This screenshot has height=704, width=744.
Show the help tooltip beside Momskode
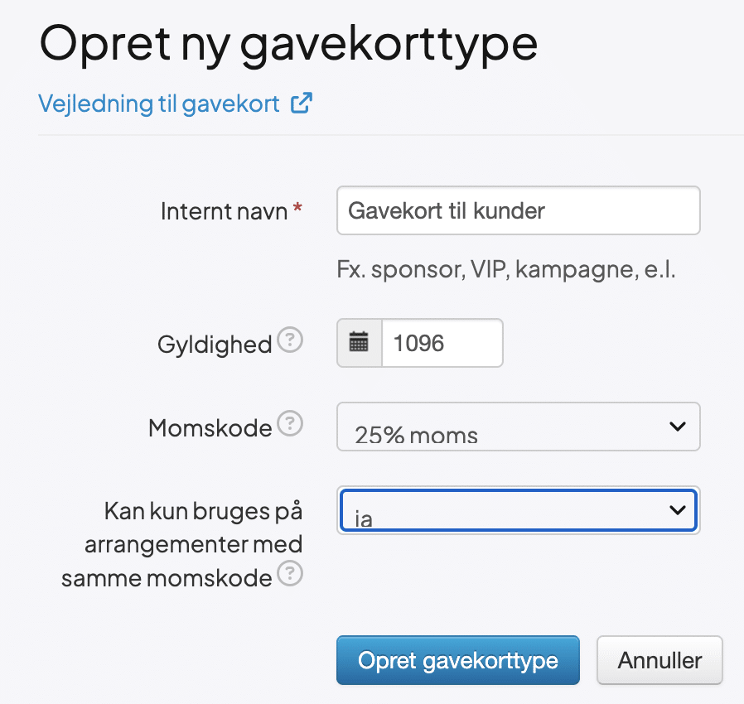pos(289,426)
